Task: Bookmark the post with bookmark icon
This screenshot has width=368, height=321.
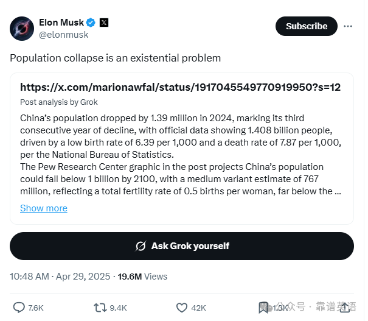Action: (263, 308)
